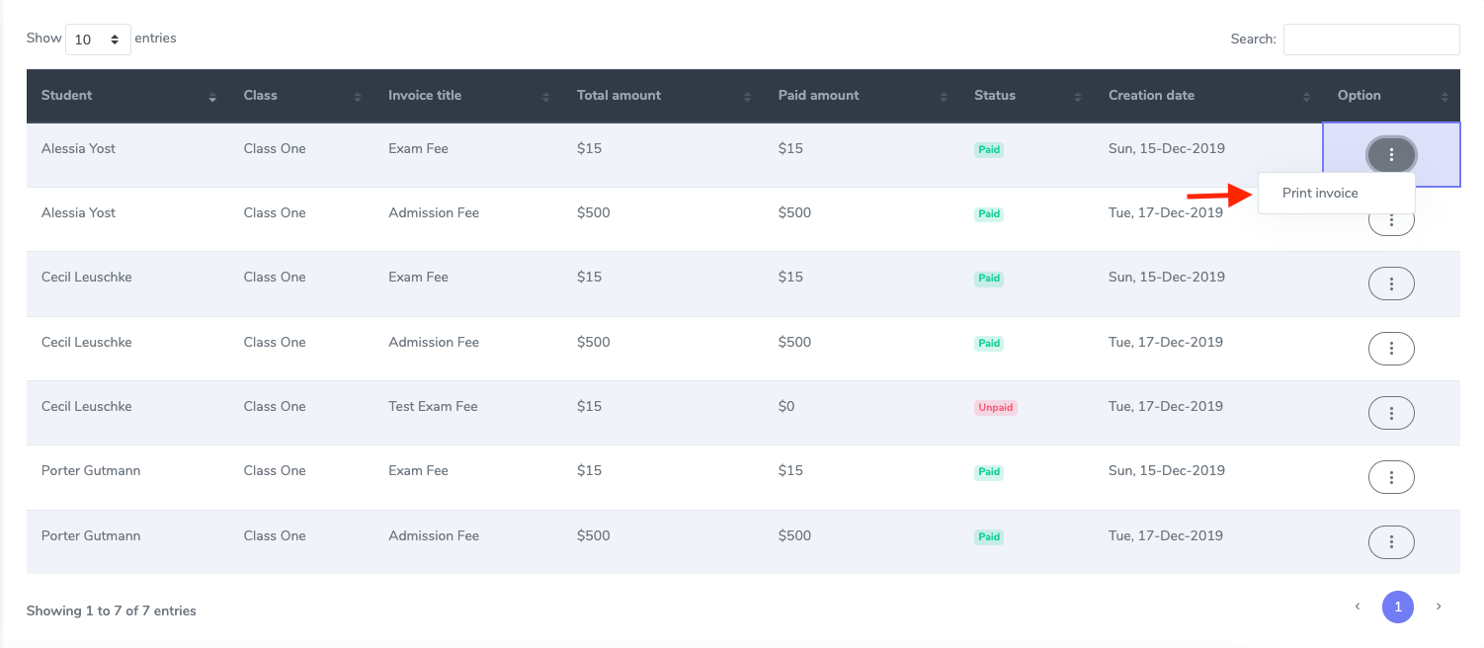Screen dimensions: 1484x648
Task: Click Class One in Cecil Leuschke Test Exam Fee row
Action: [x=275, y=406]
